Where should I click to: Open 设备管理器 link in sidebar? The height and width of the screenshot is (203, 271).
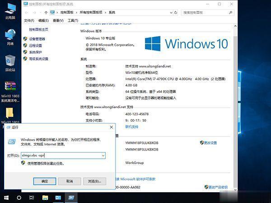pyautogui.click(x=37, y=39)
